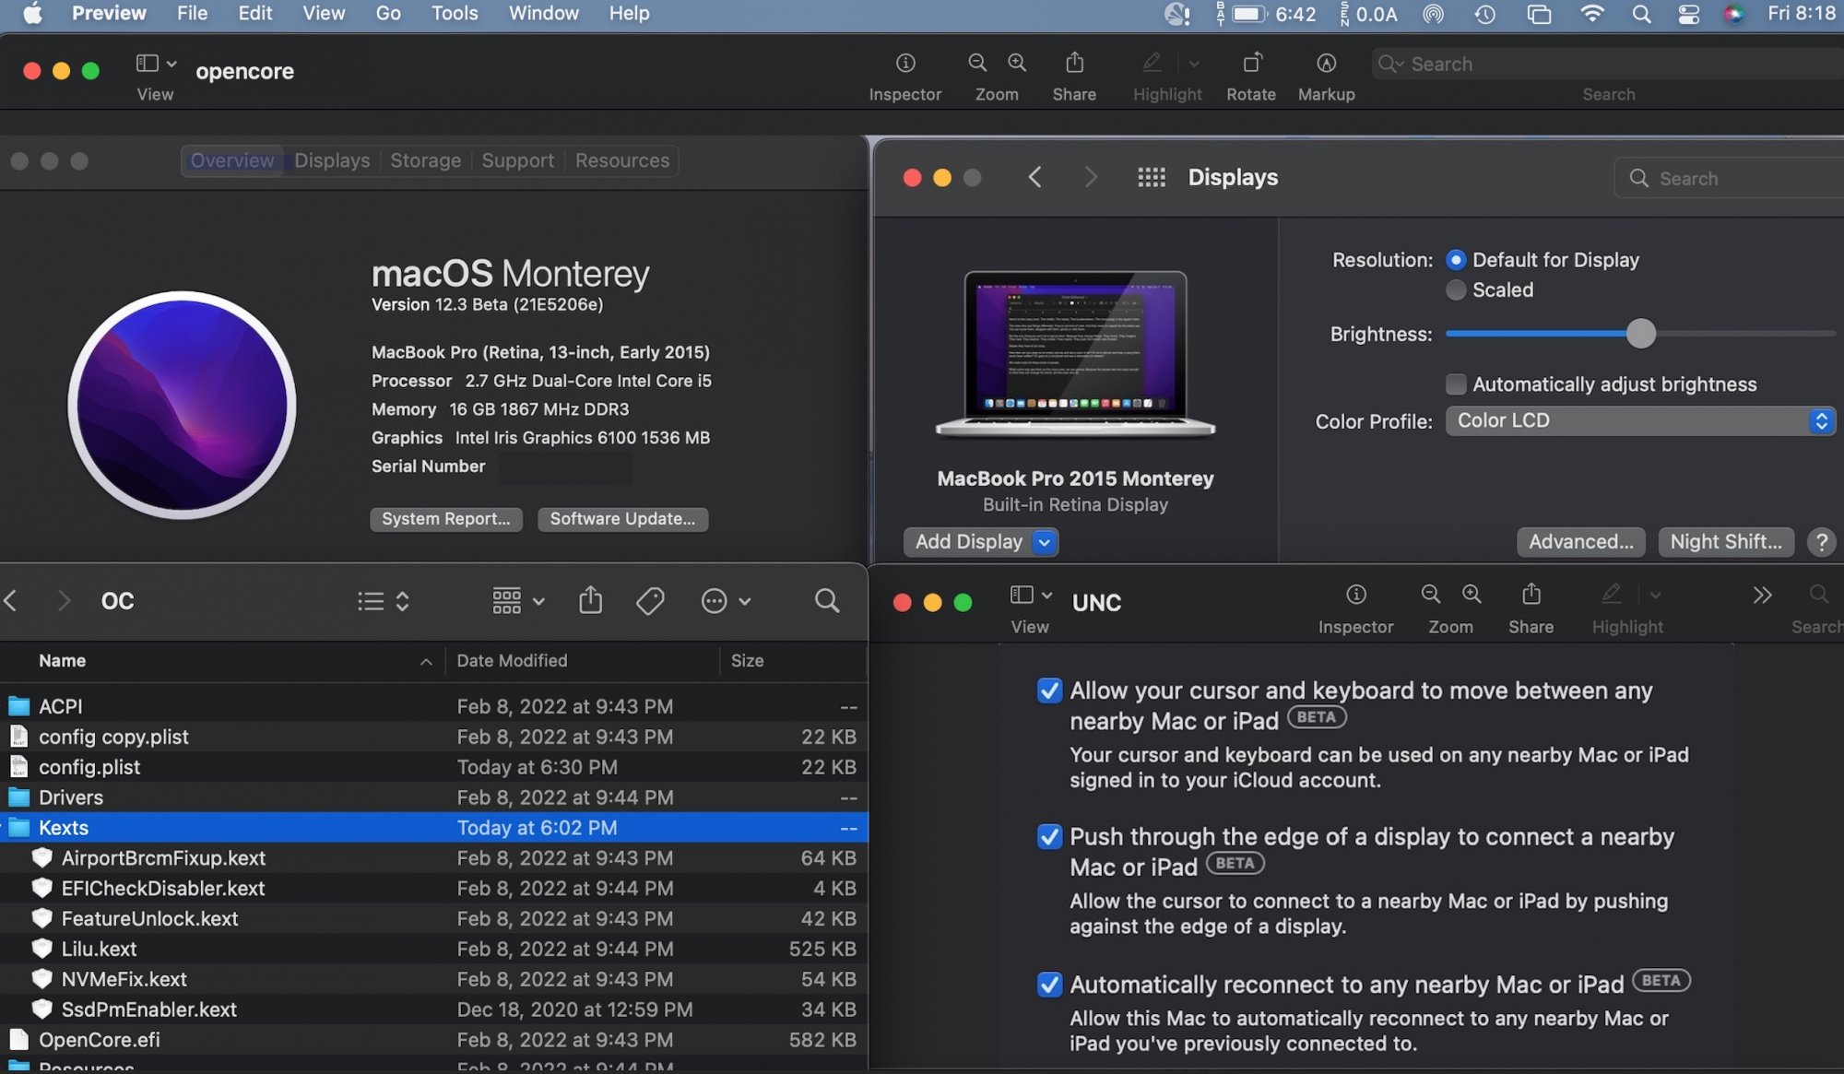
Task: Switch to the Storage tab
Action: point(425,160)
